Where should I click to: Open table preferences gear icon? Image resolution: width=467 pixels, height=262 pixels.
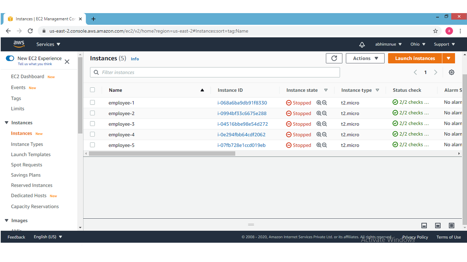451,72
